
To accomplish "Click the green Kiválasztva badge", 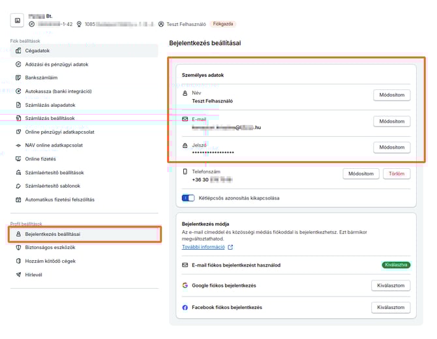I will point(395,265).
